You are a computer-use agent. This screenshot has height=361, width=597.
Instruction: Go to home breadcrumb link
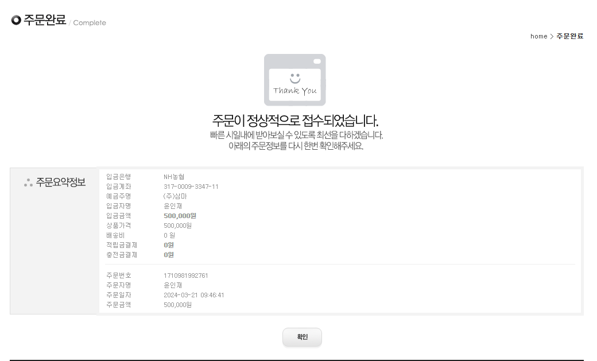point(538,36)
